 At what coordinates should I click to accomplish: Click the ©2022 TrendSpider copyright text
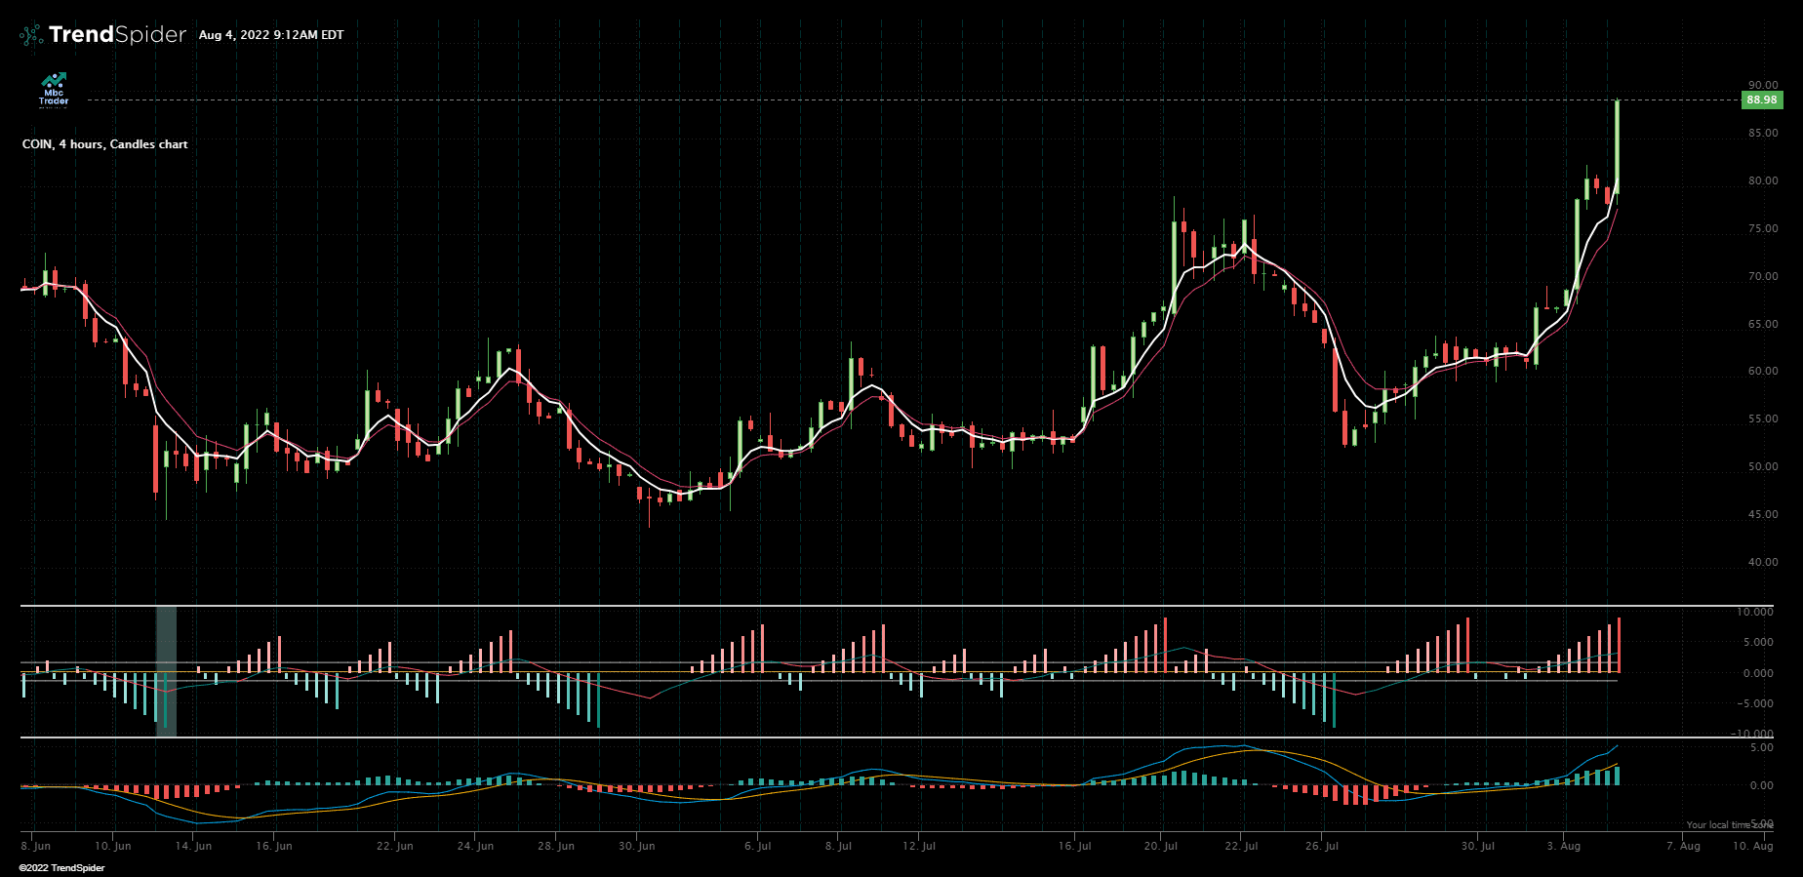(62, 868)
